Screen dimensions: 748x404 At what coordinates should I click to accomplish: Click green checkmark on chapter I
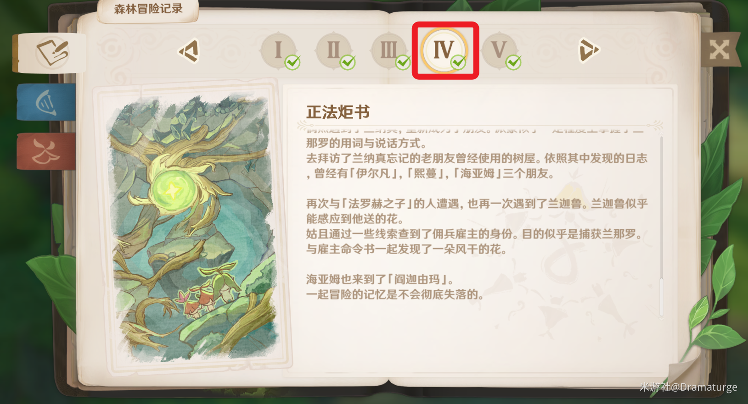click(293, 62)
